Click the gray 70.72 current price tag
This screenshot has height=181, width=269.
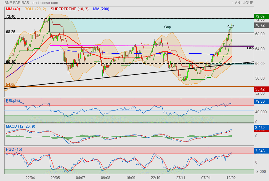coord(260,25)
